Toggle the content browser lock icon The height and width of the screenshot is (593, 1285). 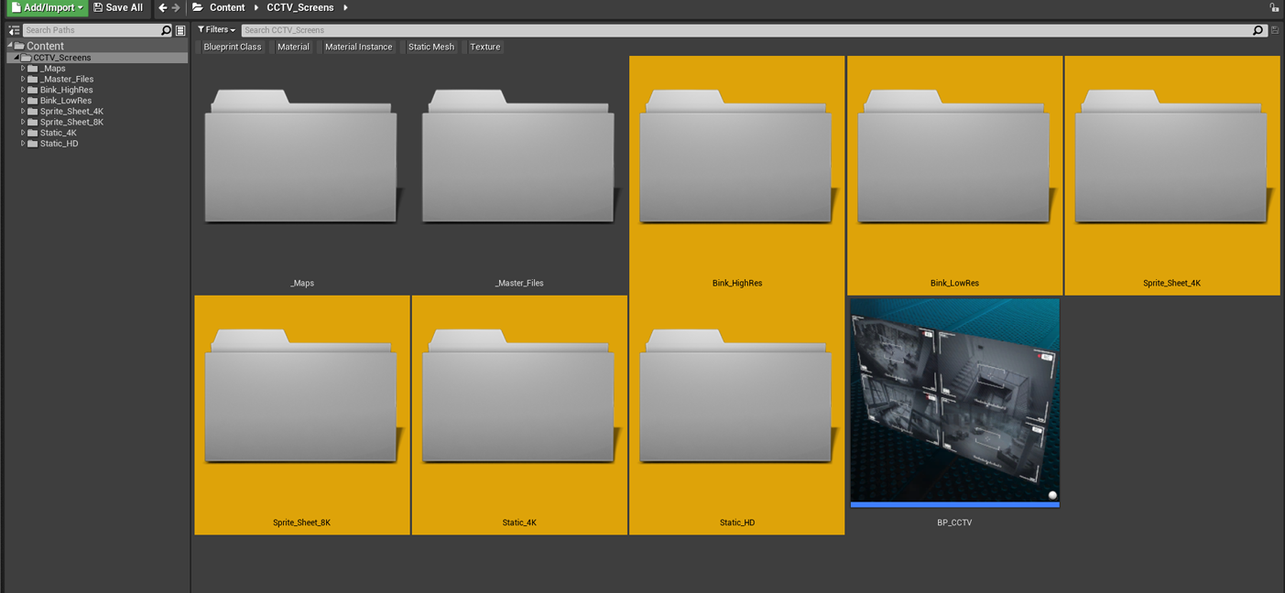[x=1274, y=8]
